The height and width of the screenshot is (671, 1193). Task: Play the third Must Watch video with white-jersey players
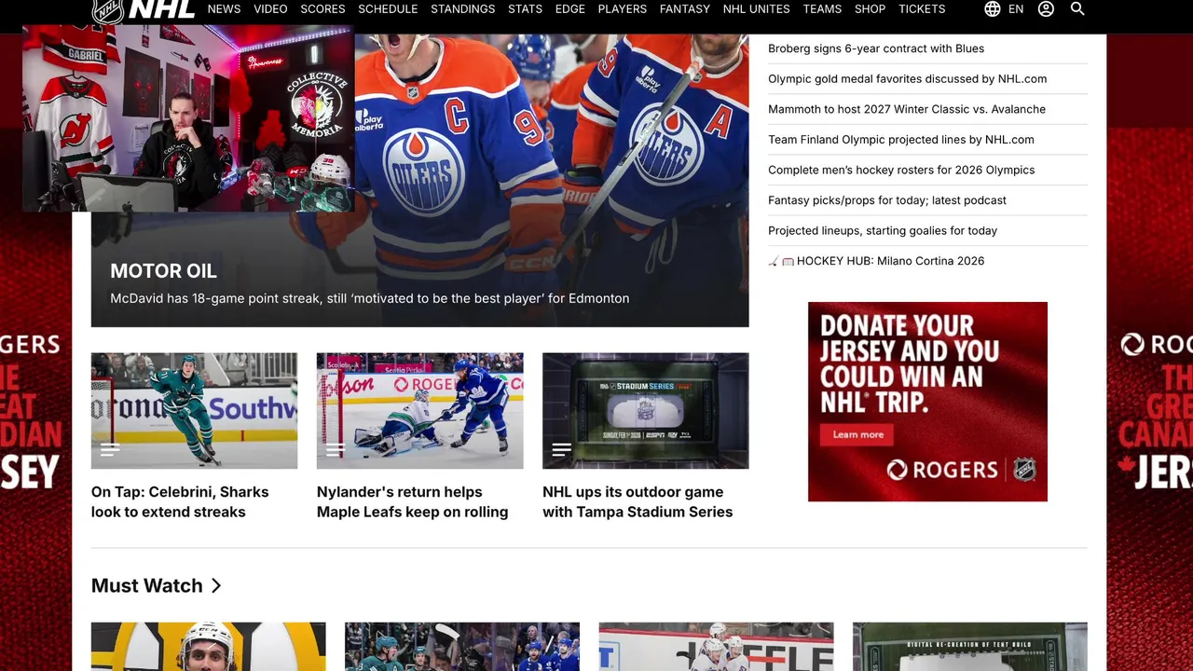click(716, 647)
